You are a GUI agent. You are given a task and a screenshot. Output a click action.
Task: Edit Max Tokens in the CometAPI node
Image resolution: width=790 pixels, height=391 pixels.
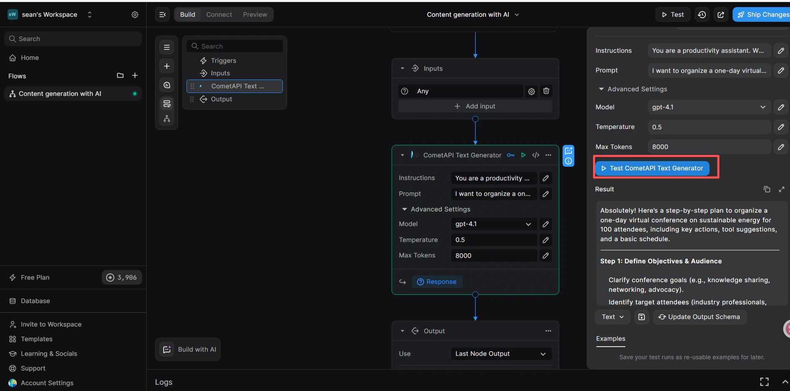tap(546, 255)
